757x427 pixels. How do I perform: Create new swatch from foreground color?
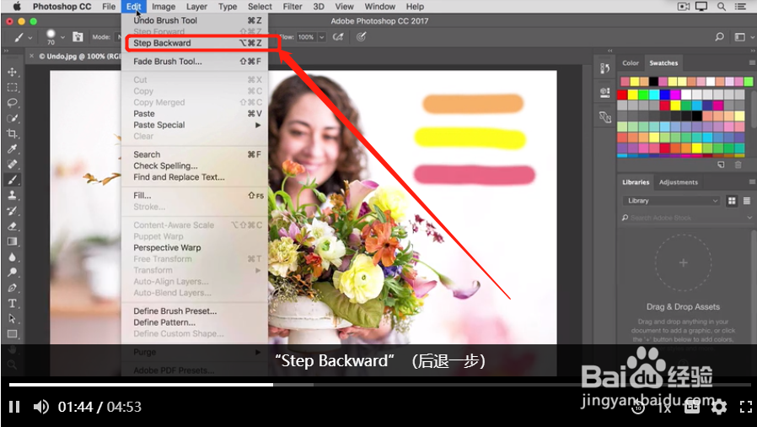pos(721,165)
